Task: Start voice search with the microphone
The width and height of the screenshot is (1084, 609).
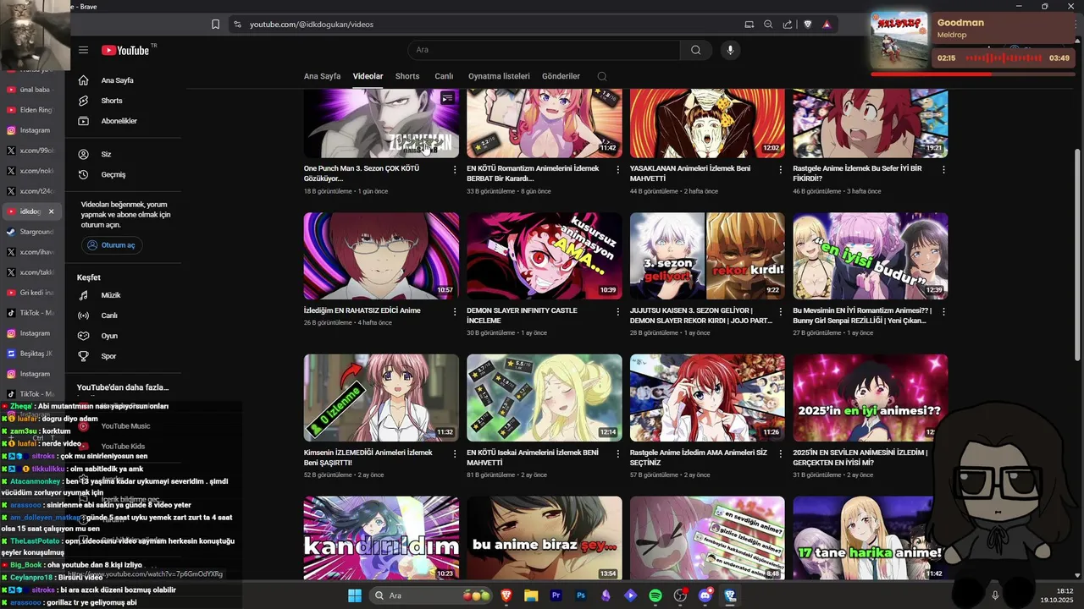Action: (730, 50)
